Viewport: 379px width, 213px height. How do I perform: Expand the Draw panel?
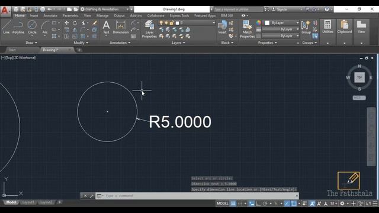31,43
